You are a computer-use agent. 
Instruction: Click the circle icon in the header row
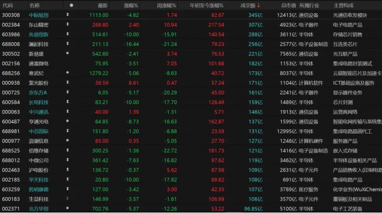coord(71,6)
